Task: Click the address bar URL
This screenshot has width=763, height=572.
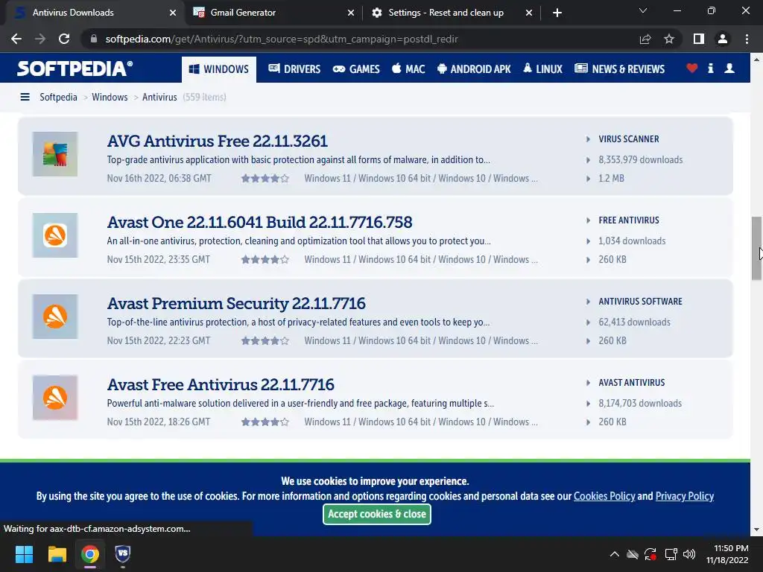Action: coord(281,39)
